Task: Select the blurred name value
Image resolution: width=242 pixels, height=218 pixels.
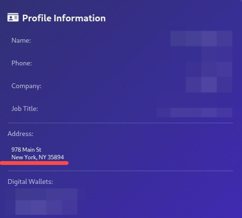Action: coord(201,38)
